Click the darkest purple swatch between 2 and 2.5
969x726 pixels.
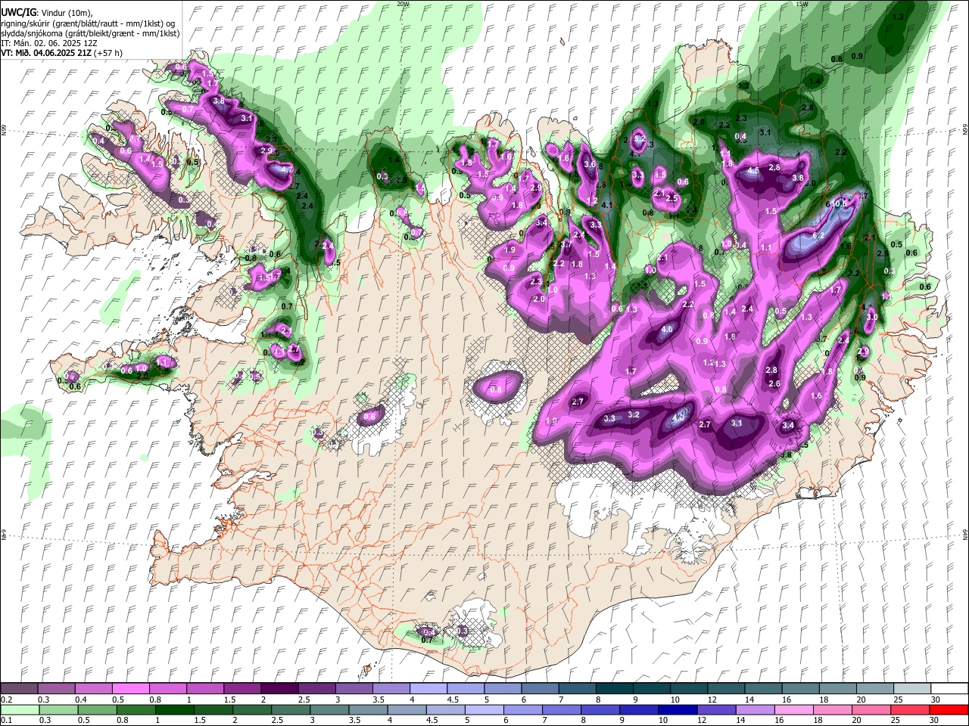(279, 689)
